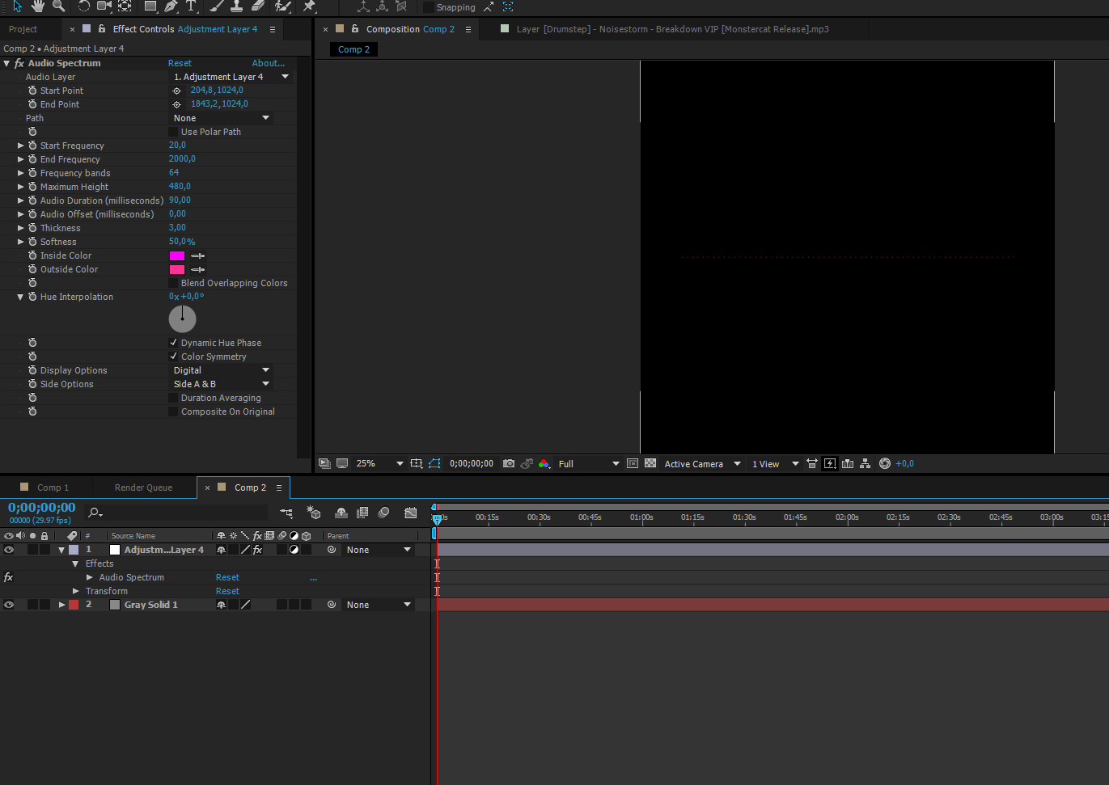1109x785 pixels.
Task: Switch to the Render Queue tab
Action: click(143, 487)
